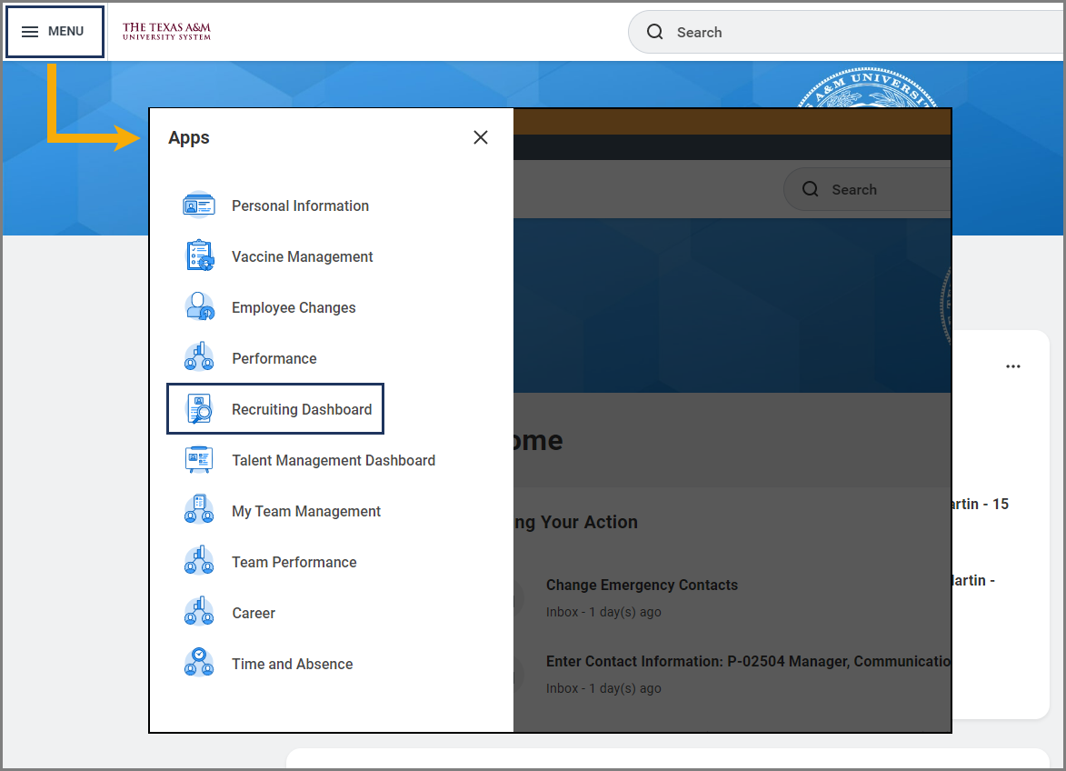
Task: Click the top Search input field
Action: coord(845,33)
